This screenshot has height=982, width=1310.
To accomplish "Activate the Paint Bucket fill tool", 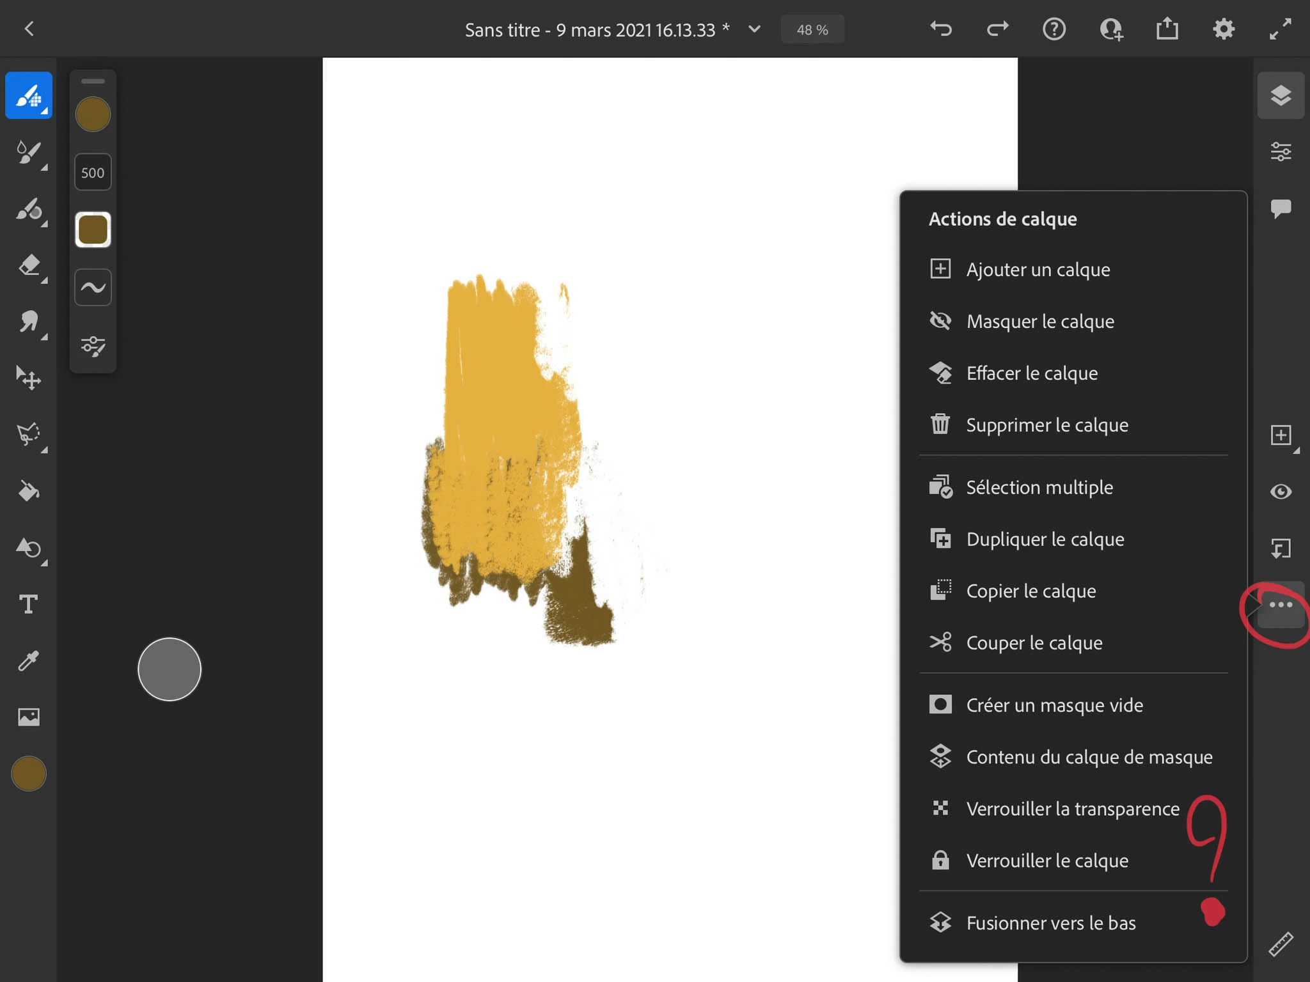I will point(29,491).
